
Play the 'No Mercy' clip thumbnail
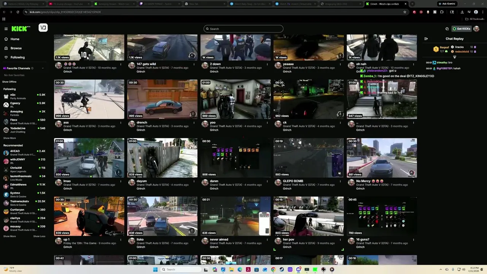pos(382,158)
